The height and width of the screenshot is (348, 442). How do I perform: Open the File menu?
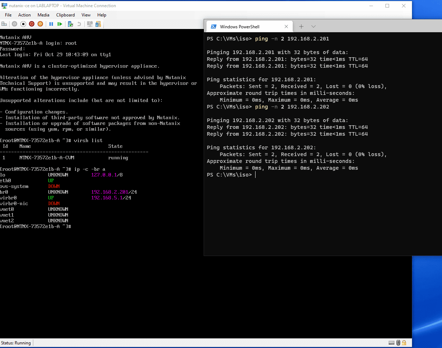pos(8,15)
